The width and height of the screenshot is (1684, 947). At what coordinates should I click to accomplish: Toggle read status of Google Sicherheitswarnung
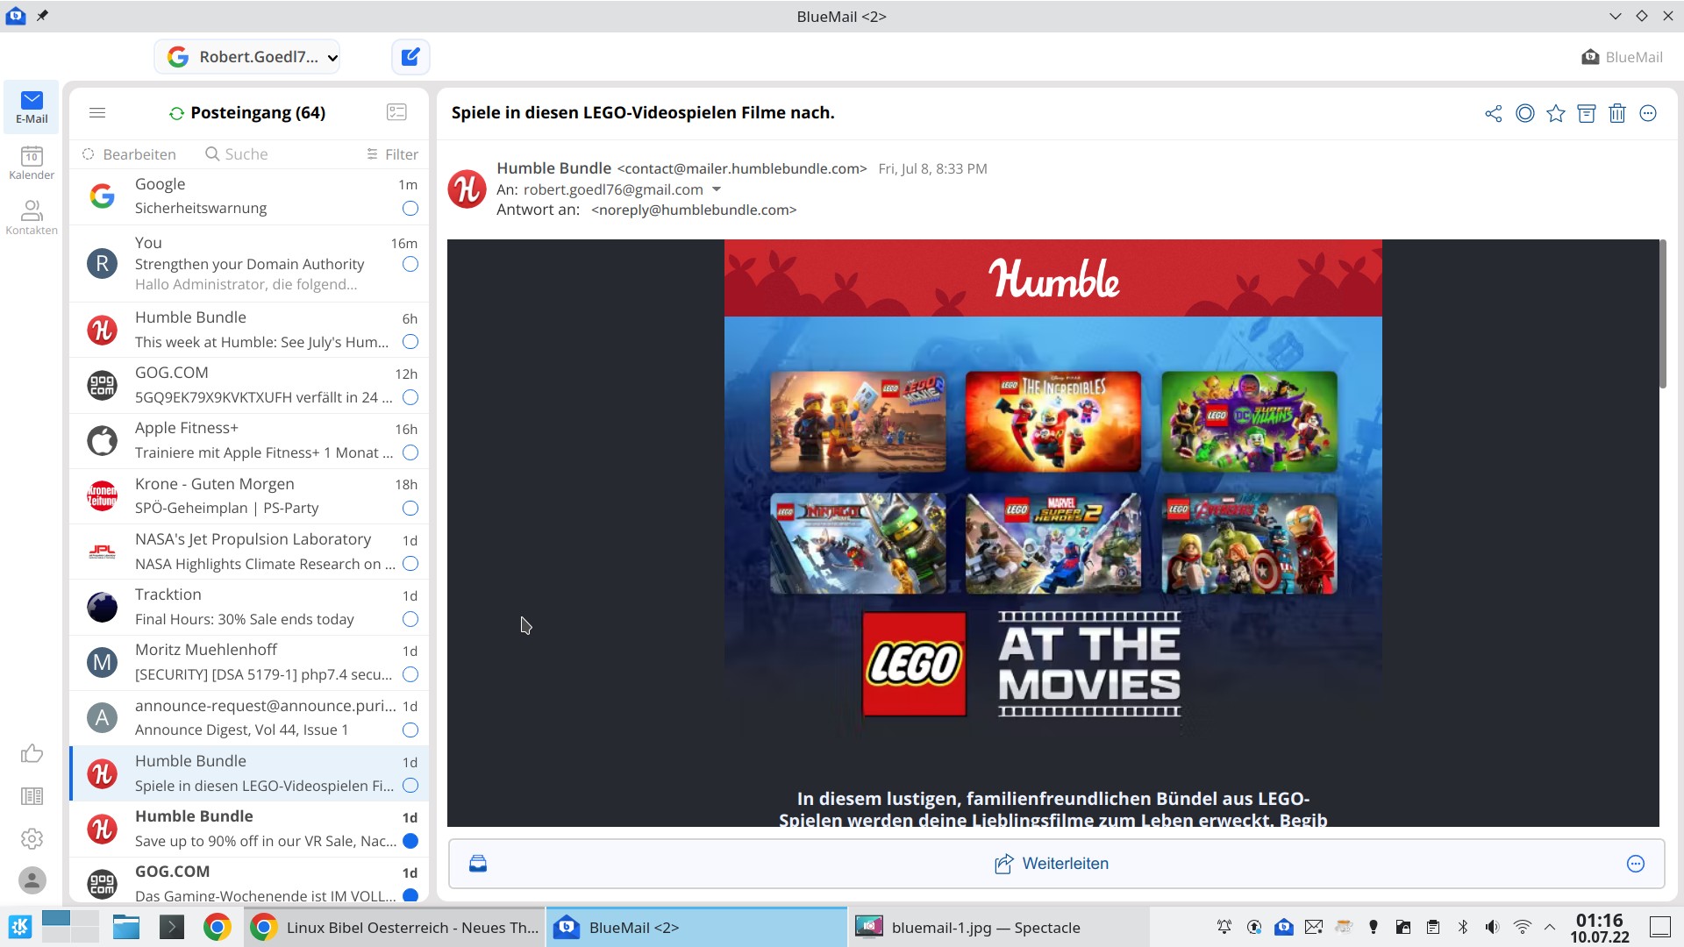coord(410,209)
